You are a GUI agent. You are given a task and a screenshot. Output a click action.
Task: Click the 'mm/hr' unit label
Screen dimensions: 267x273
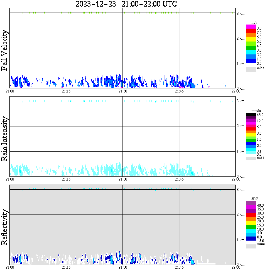[x=256, y=111]
